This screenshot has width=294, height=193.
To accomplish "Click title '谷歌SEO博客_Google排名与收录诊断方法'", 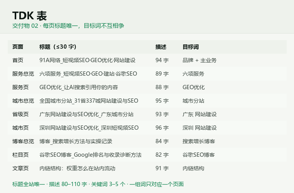I will [x=91, y=155].
